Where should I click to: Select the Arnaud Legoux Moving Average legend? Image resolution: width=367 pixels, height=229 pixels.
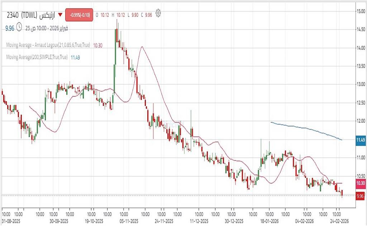49,45
